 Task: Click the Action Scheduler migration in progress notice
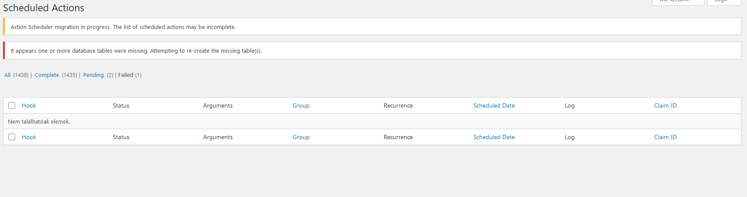[372, 26]
